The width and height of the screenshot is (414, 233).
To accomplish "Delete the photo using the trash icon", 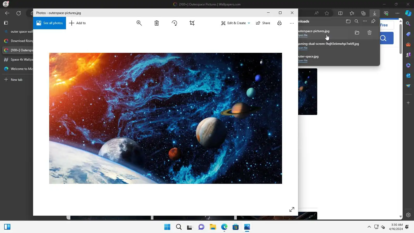I will [157, 23].
